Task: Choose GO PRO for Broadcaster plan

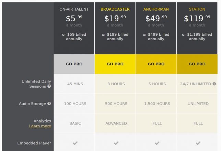Action: pyautogui.click(x=115, y=64)
